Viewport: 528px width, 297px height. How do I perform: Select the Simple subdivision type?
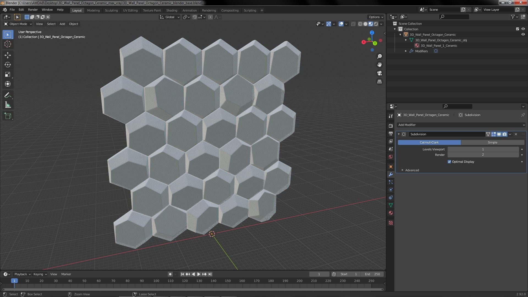coord(492,142)
